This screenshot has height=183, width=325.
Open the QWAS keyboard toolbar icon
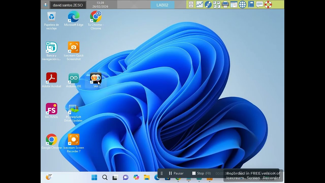point(217,4)
